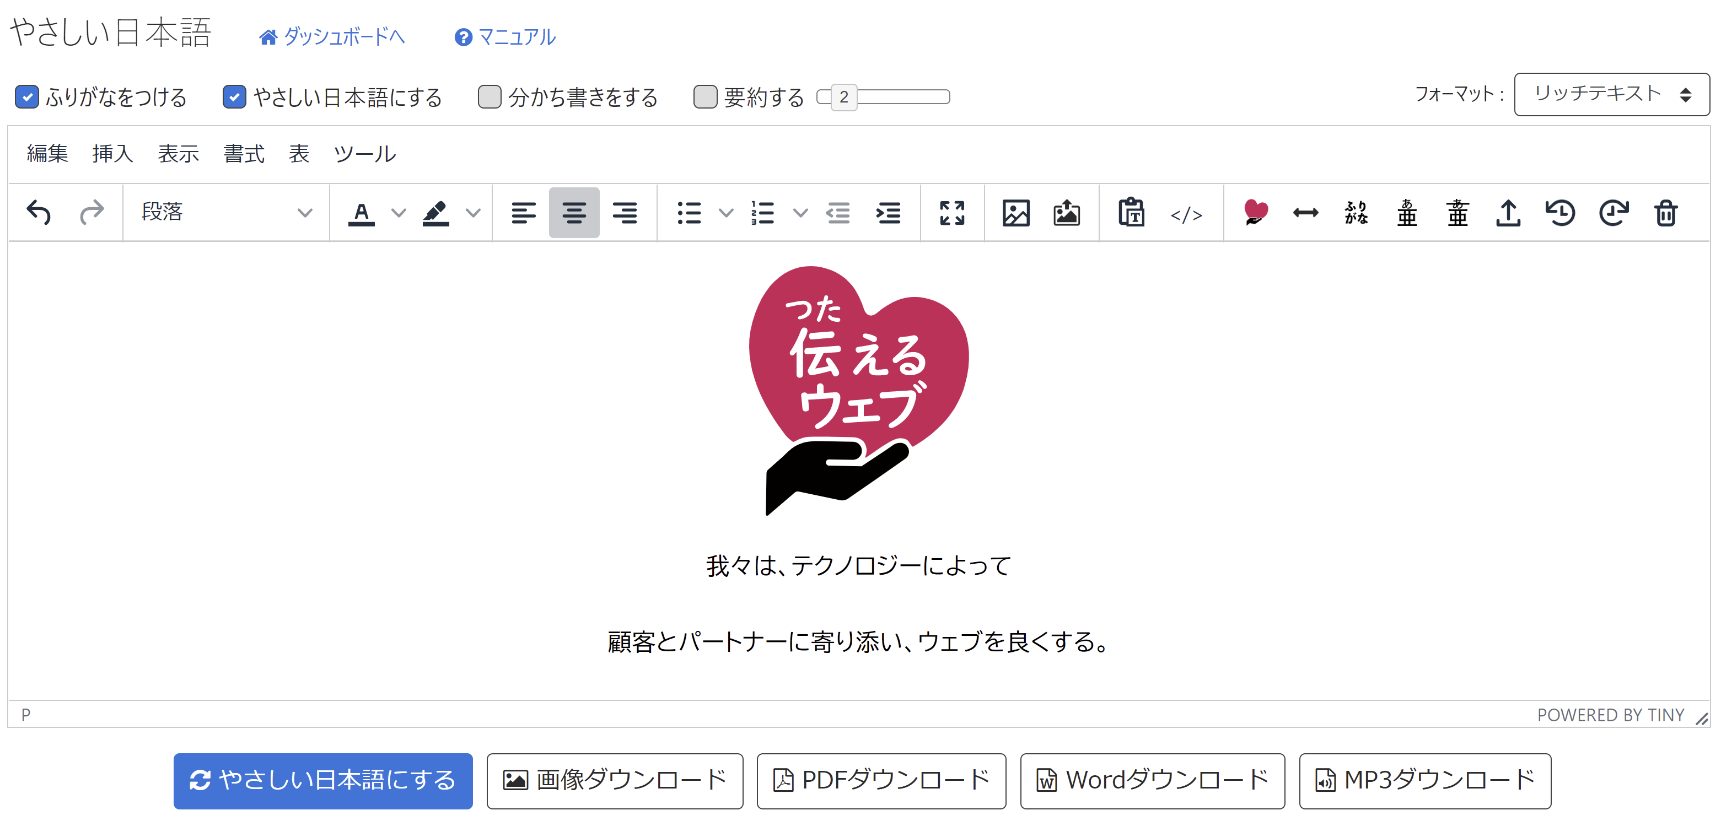Click the horizontal double-arrow icon
1721x821 pixels.
(x=1305, y=213)
